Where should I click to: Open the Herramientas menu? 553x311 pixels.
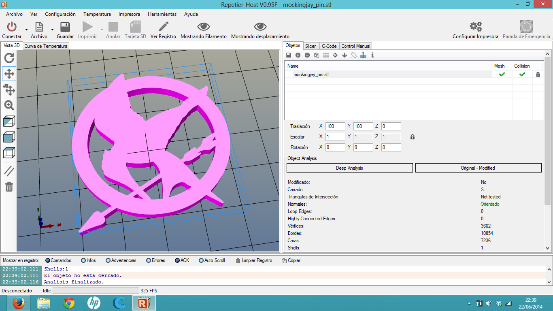tap(162, 14)
